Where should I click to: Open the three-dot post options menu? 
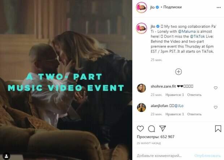[x=219, y=8]
